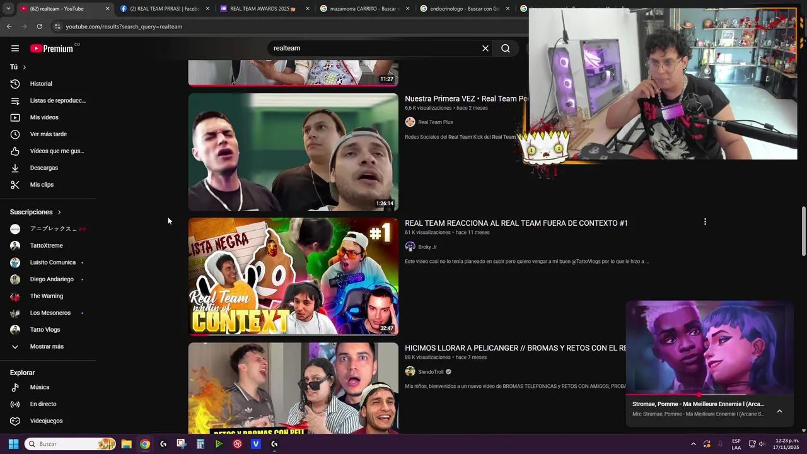Expand Mostrar más subscriptions list
The image size is (807, 454).
[48, 347]
